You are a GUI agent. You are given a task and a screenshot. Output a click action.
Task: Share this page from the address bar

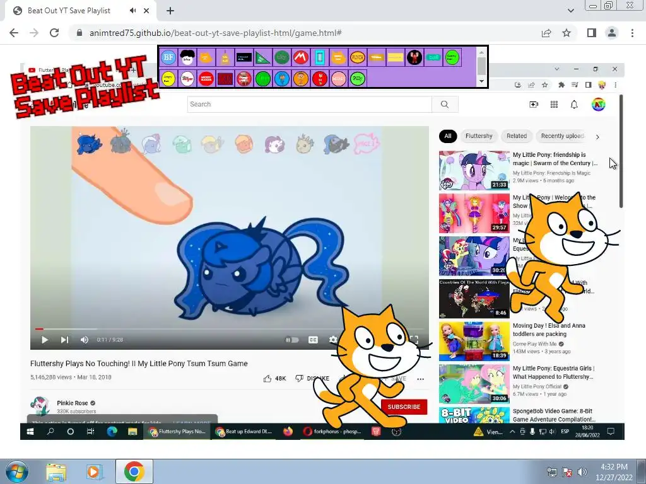pyautogui.click(x=546, y=33)
